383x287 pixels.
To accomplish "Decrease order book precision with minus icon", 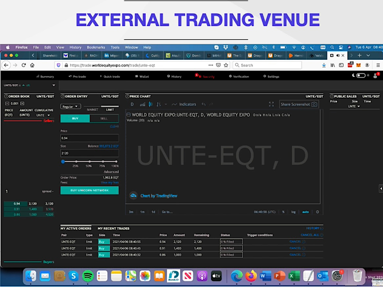I will coord(7,103).
